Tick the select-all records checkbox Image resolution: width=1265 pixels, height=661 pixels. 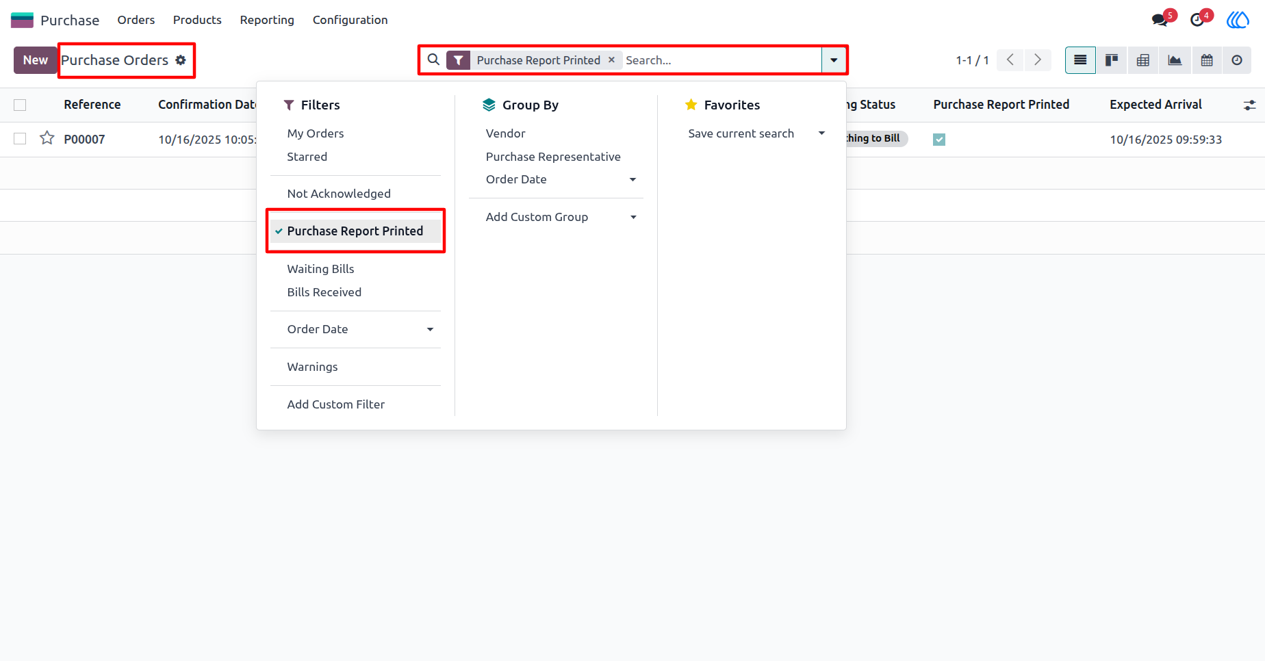click(x=20, y=105)
